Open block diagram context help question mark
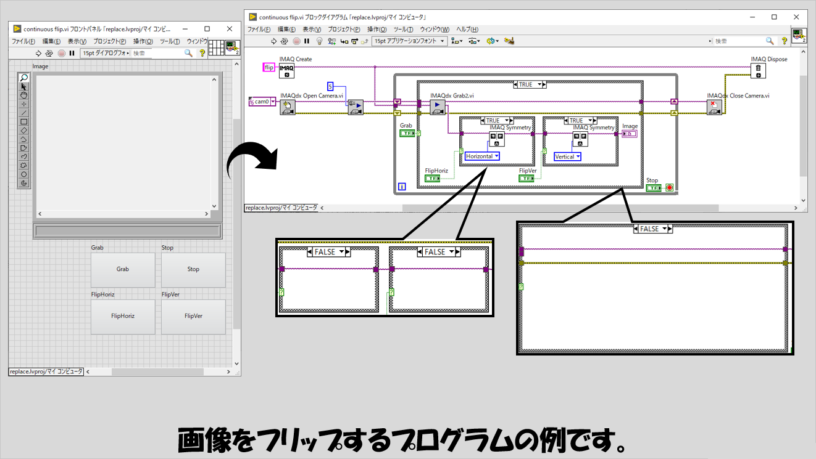The height and width of the screenshot is (459, 816). coord(785,41)
